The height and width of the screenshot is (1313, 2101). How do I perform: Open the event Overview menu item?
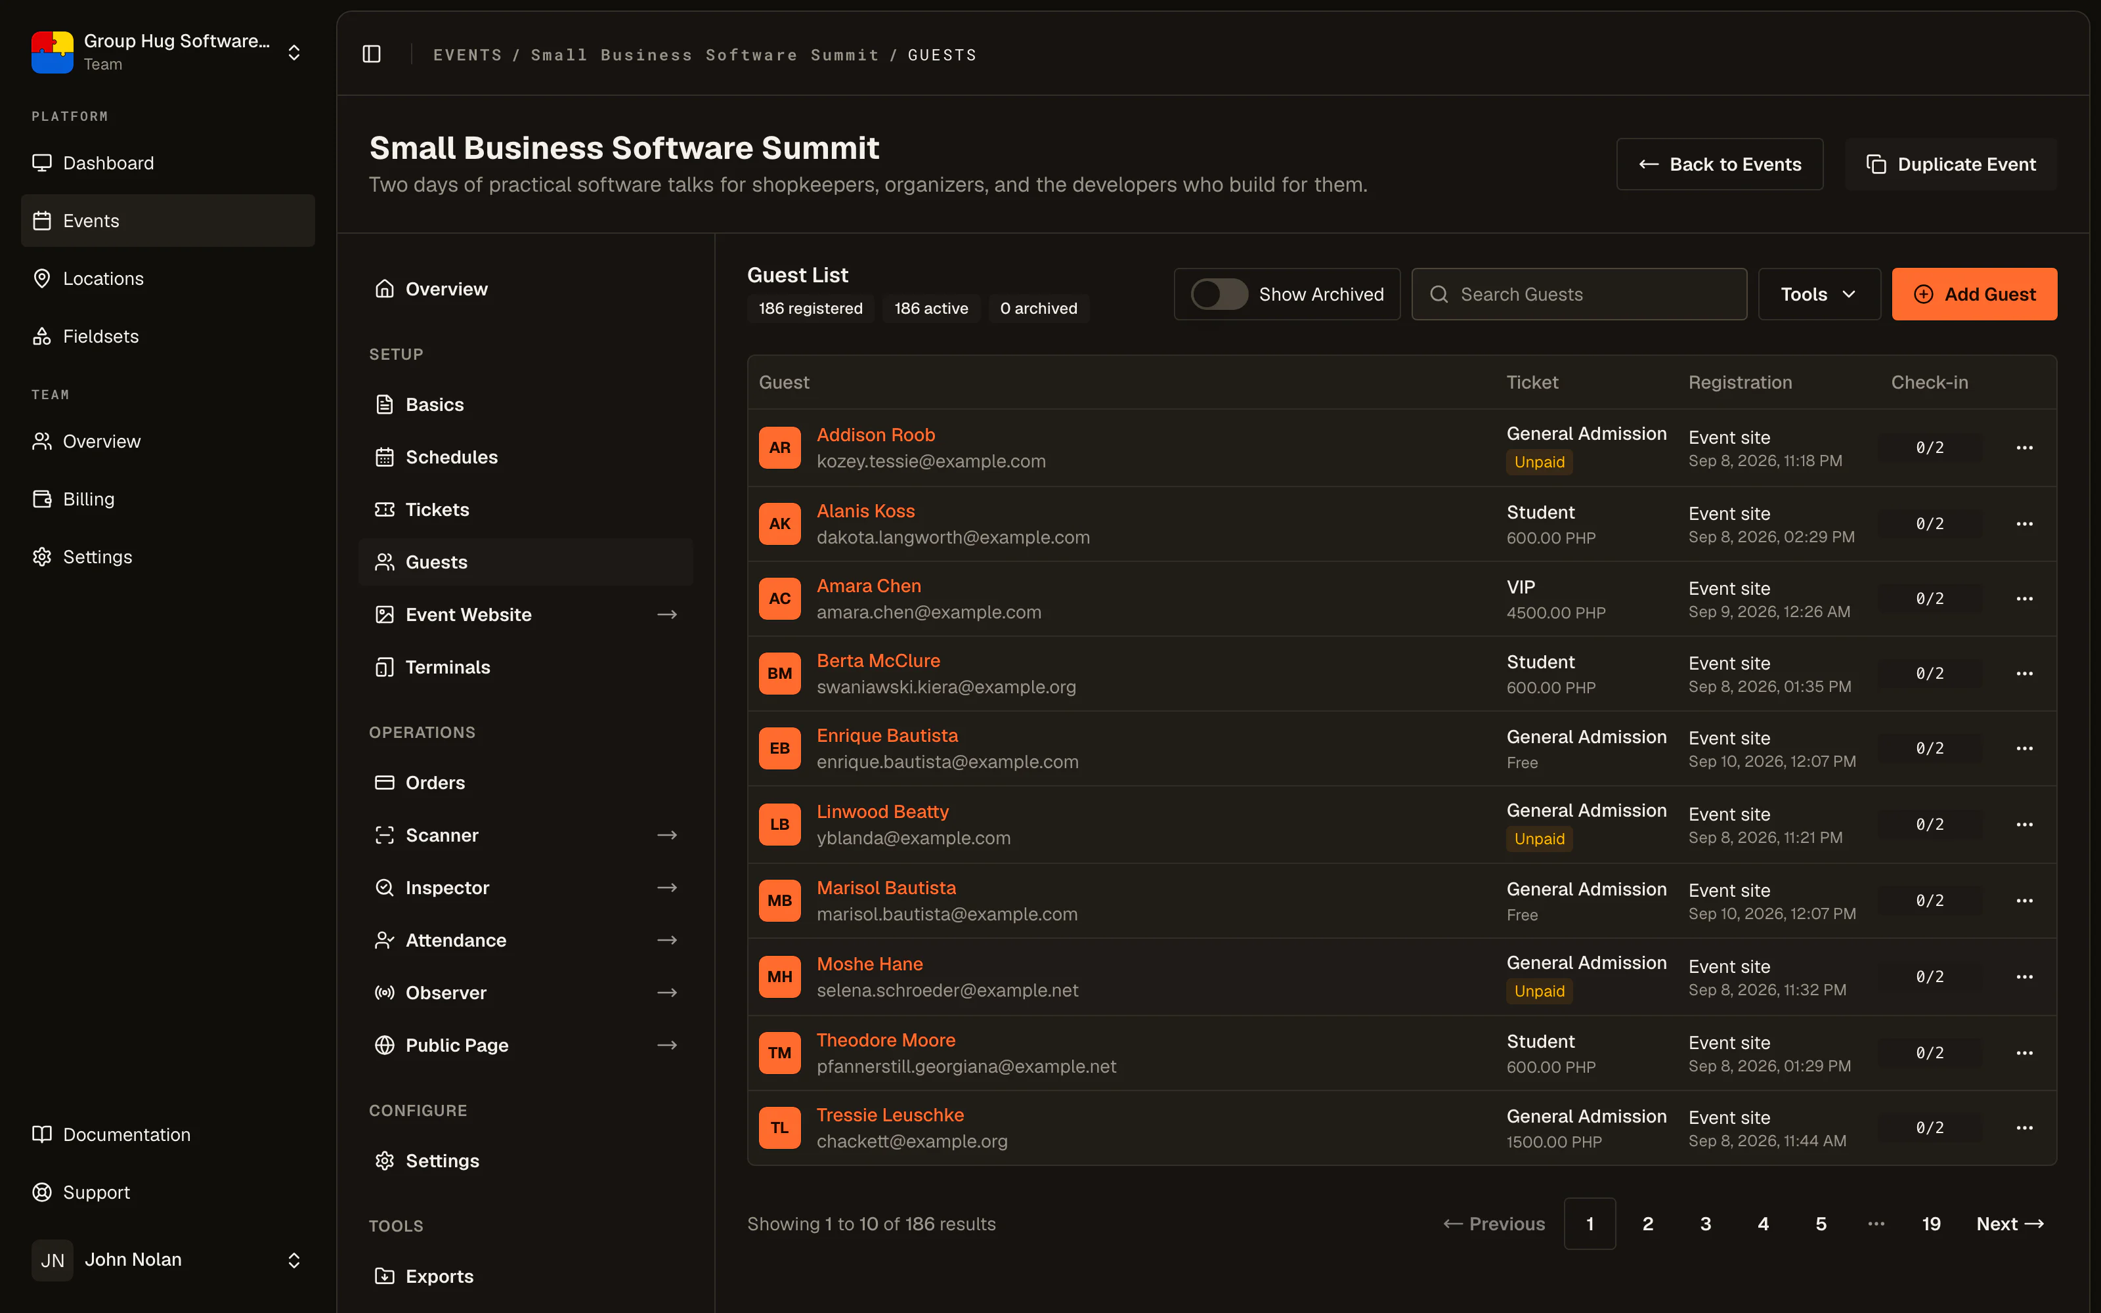(x=525, y=289)
